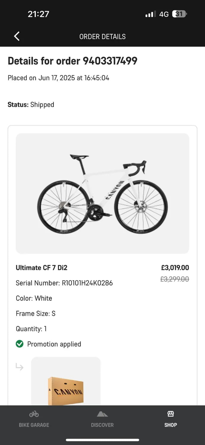This screenshot has height=445, width=205.
Task: Tap the sub-item arrow below the bike listing
Action: coord(20,367)
